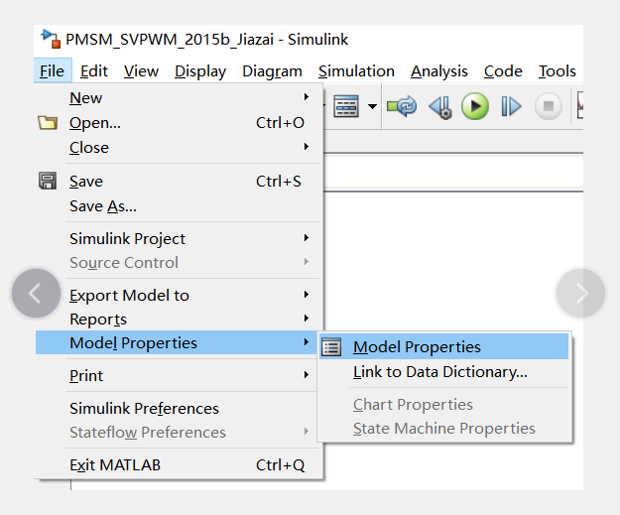Open the Simulation menu
This screenshot has width=620, height=515.
357,70
